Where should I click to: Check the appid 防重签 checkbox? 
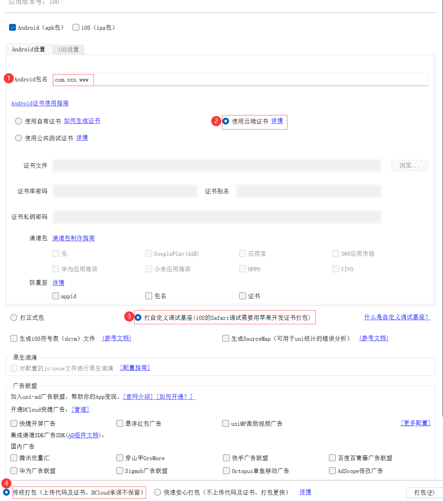click(x=56, y=296)
